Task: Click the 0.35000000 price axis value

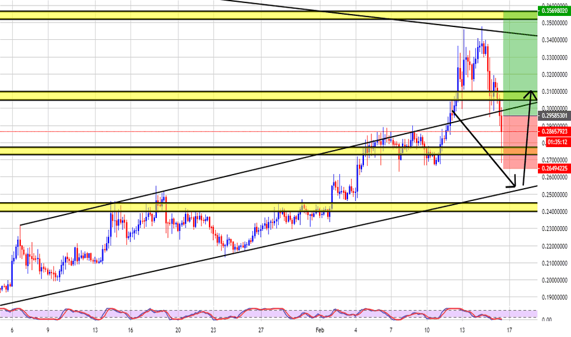Action: (554, 23)
